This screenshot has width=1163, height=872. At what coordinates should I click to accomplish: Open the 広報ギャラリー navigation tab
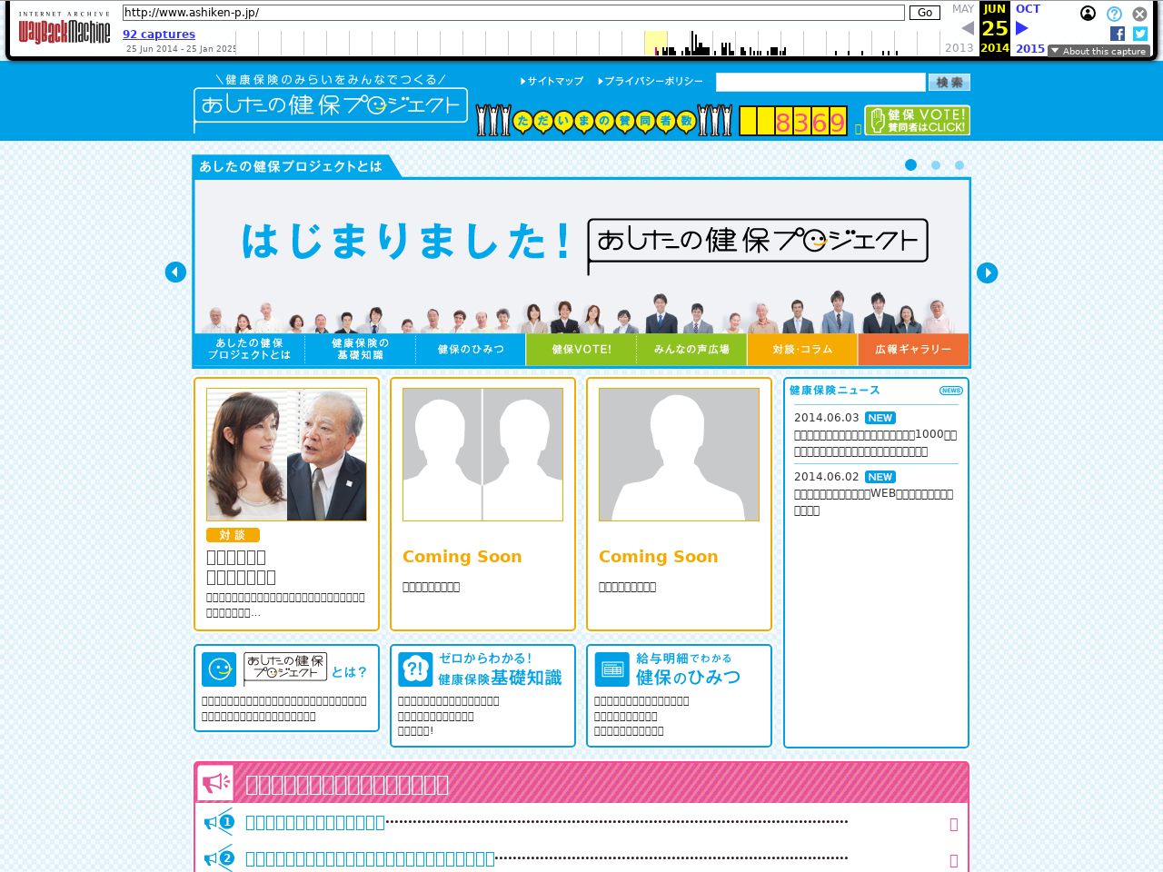pyautogui.click(x=913, y=349)
